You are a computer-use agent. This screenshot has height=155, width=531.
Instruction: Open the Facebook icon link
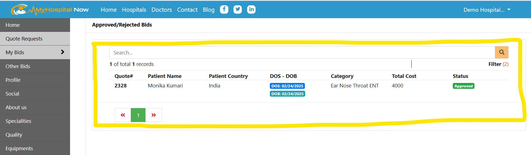[224, 9]
